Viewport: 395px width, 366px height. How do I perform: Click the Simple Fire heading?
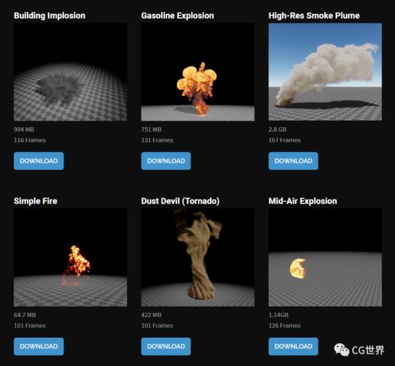(x=35, y=201)
